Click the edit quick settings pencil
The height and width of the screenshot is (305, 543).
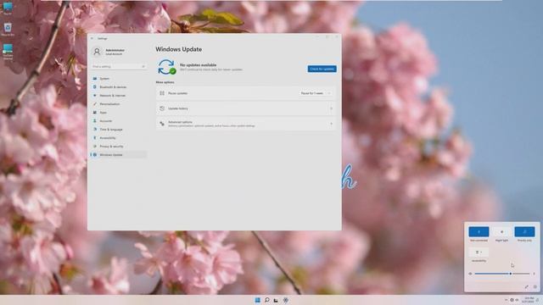pos(526,286)
